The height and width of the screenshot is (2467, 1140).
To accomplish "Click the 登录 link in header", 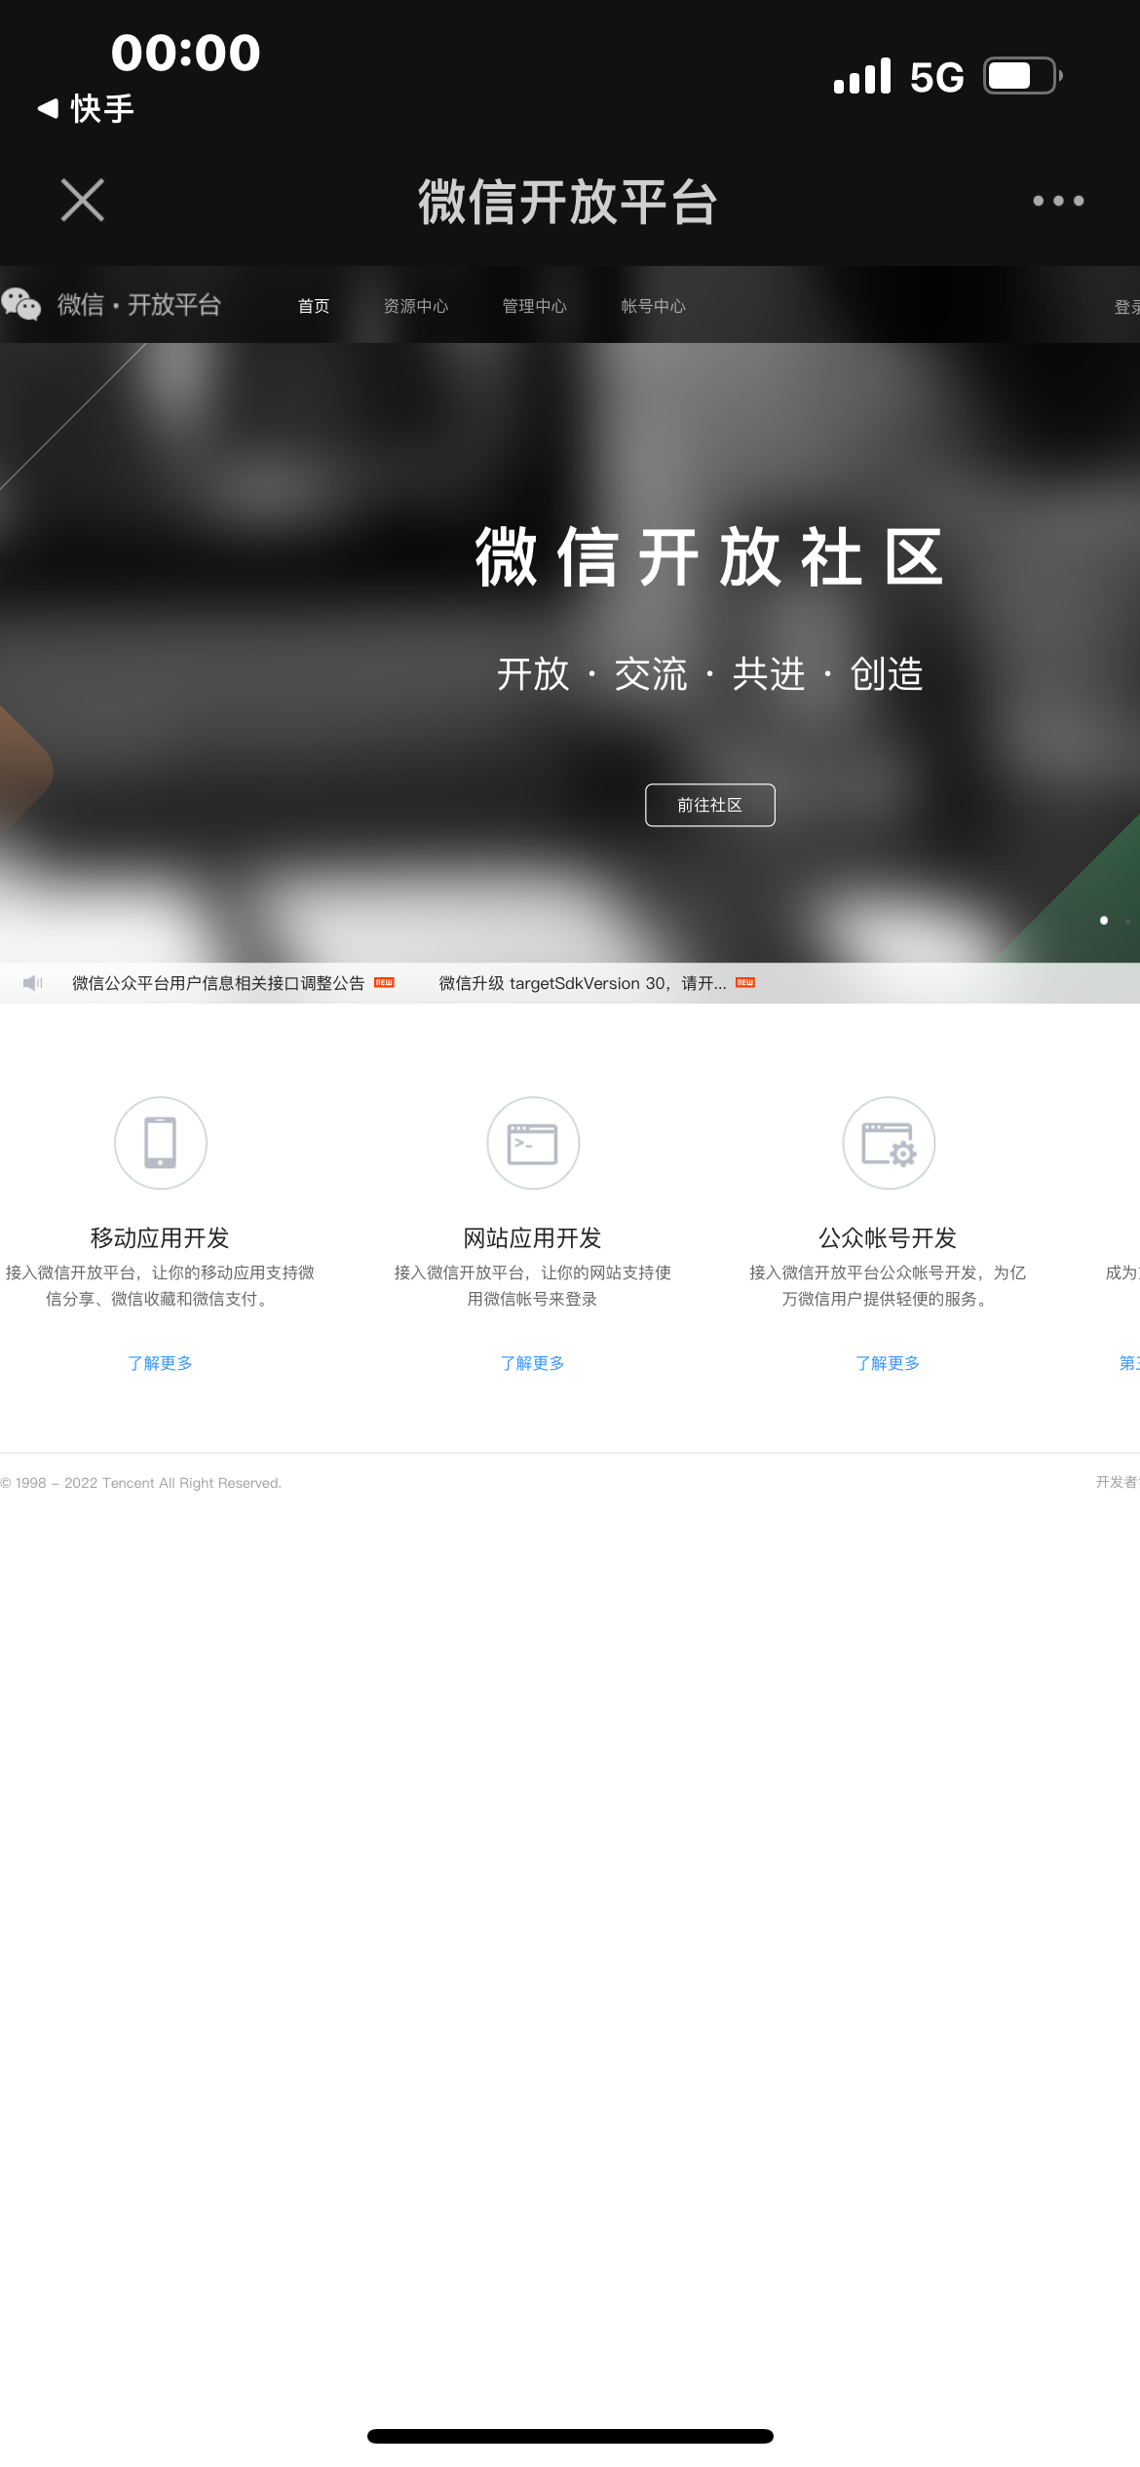I will (x=1127, y=307).
